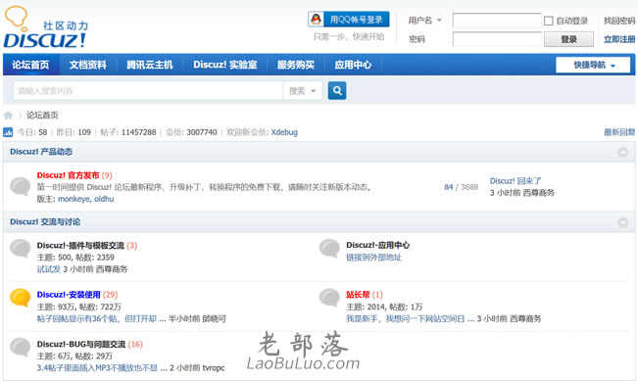
Task: Open the 腾讯云主机 nav tab
Action: pos(150,65)
